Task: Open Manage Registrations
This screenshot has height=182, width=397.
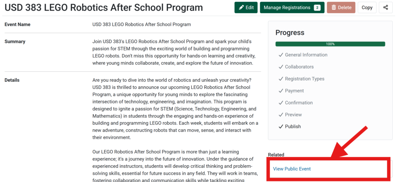Action: pos(286,7)
